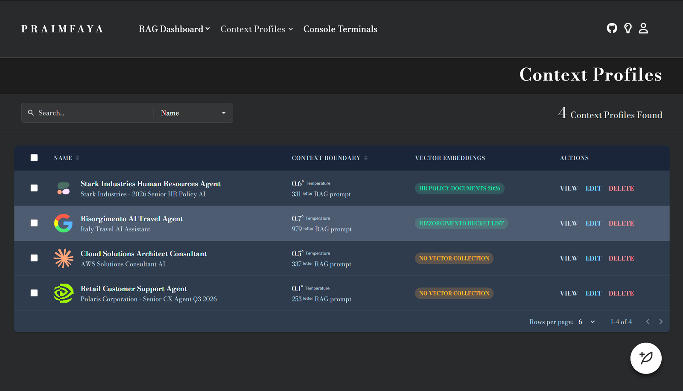
Task: Delete the Stark Industries HR Agent
Action: [621, 188]
